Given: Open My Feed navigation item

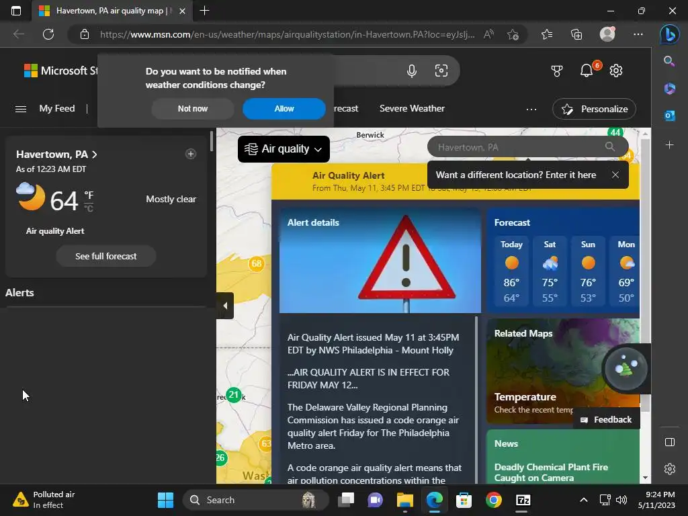Looking at the screenshot, I should pyautogui.click(x=57, y=108).
